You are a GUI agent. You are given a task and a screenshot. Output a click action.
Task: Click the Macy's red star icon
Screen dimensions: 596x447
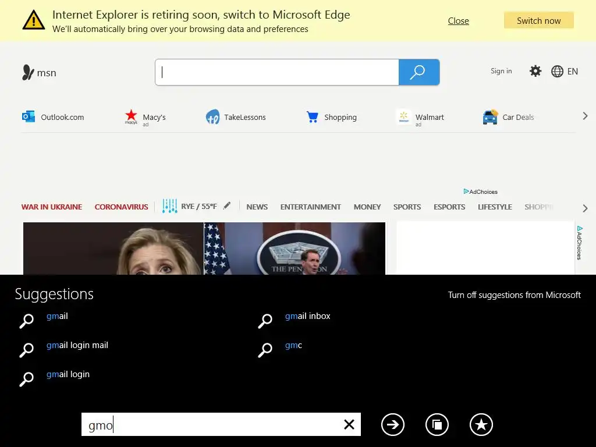[x=131, y=116]
